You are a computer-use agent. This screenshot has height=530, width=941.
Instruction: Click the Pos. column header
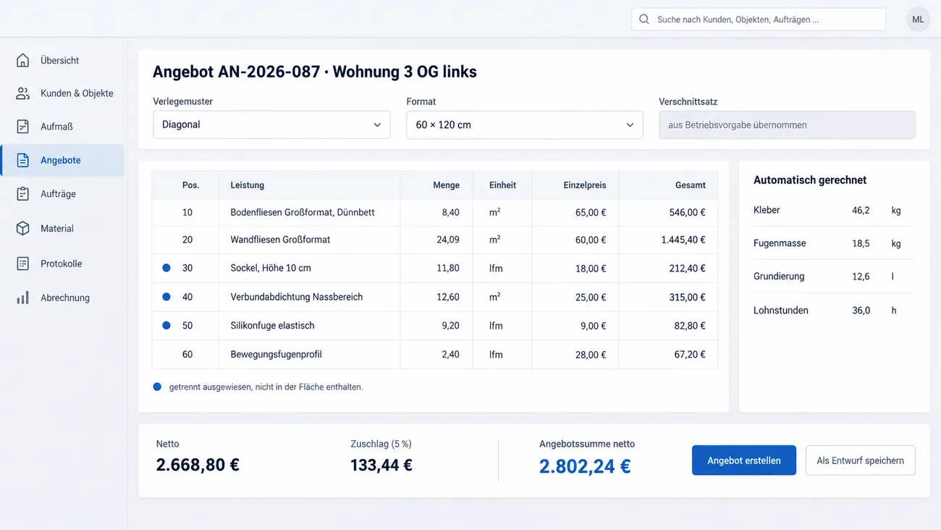(190, 185)
